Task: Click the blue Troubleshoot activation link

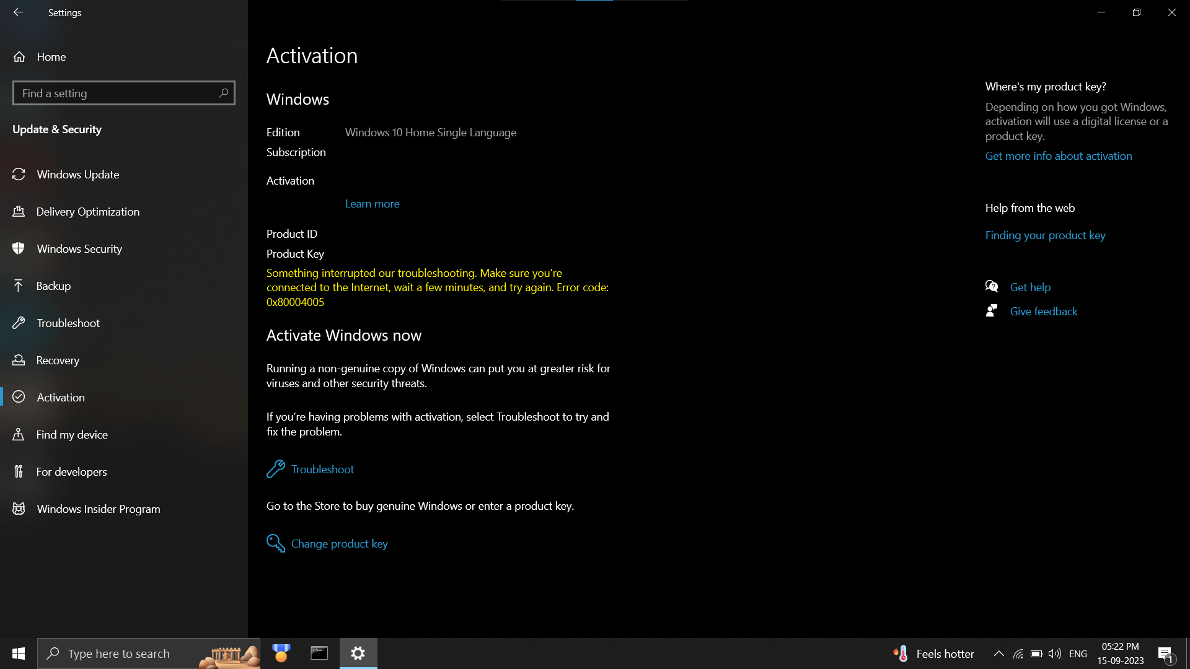Action: [x=322, y=469]
